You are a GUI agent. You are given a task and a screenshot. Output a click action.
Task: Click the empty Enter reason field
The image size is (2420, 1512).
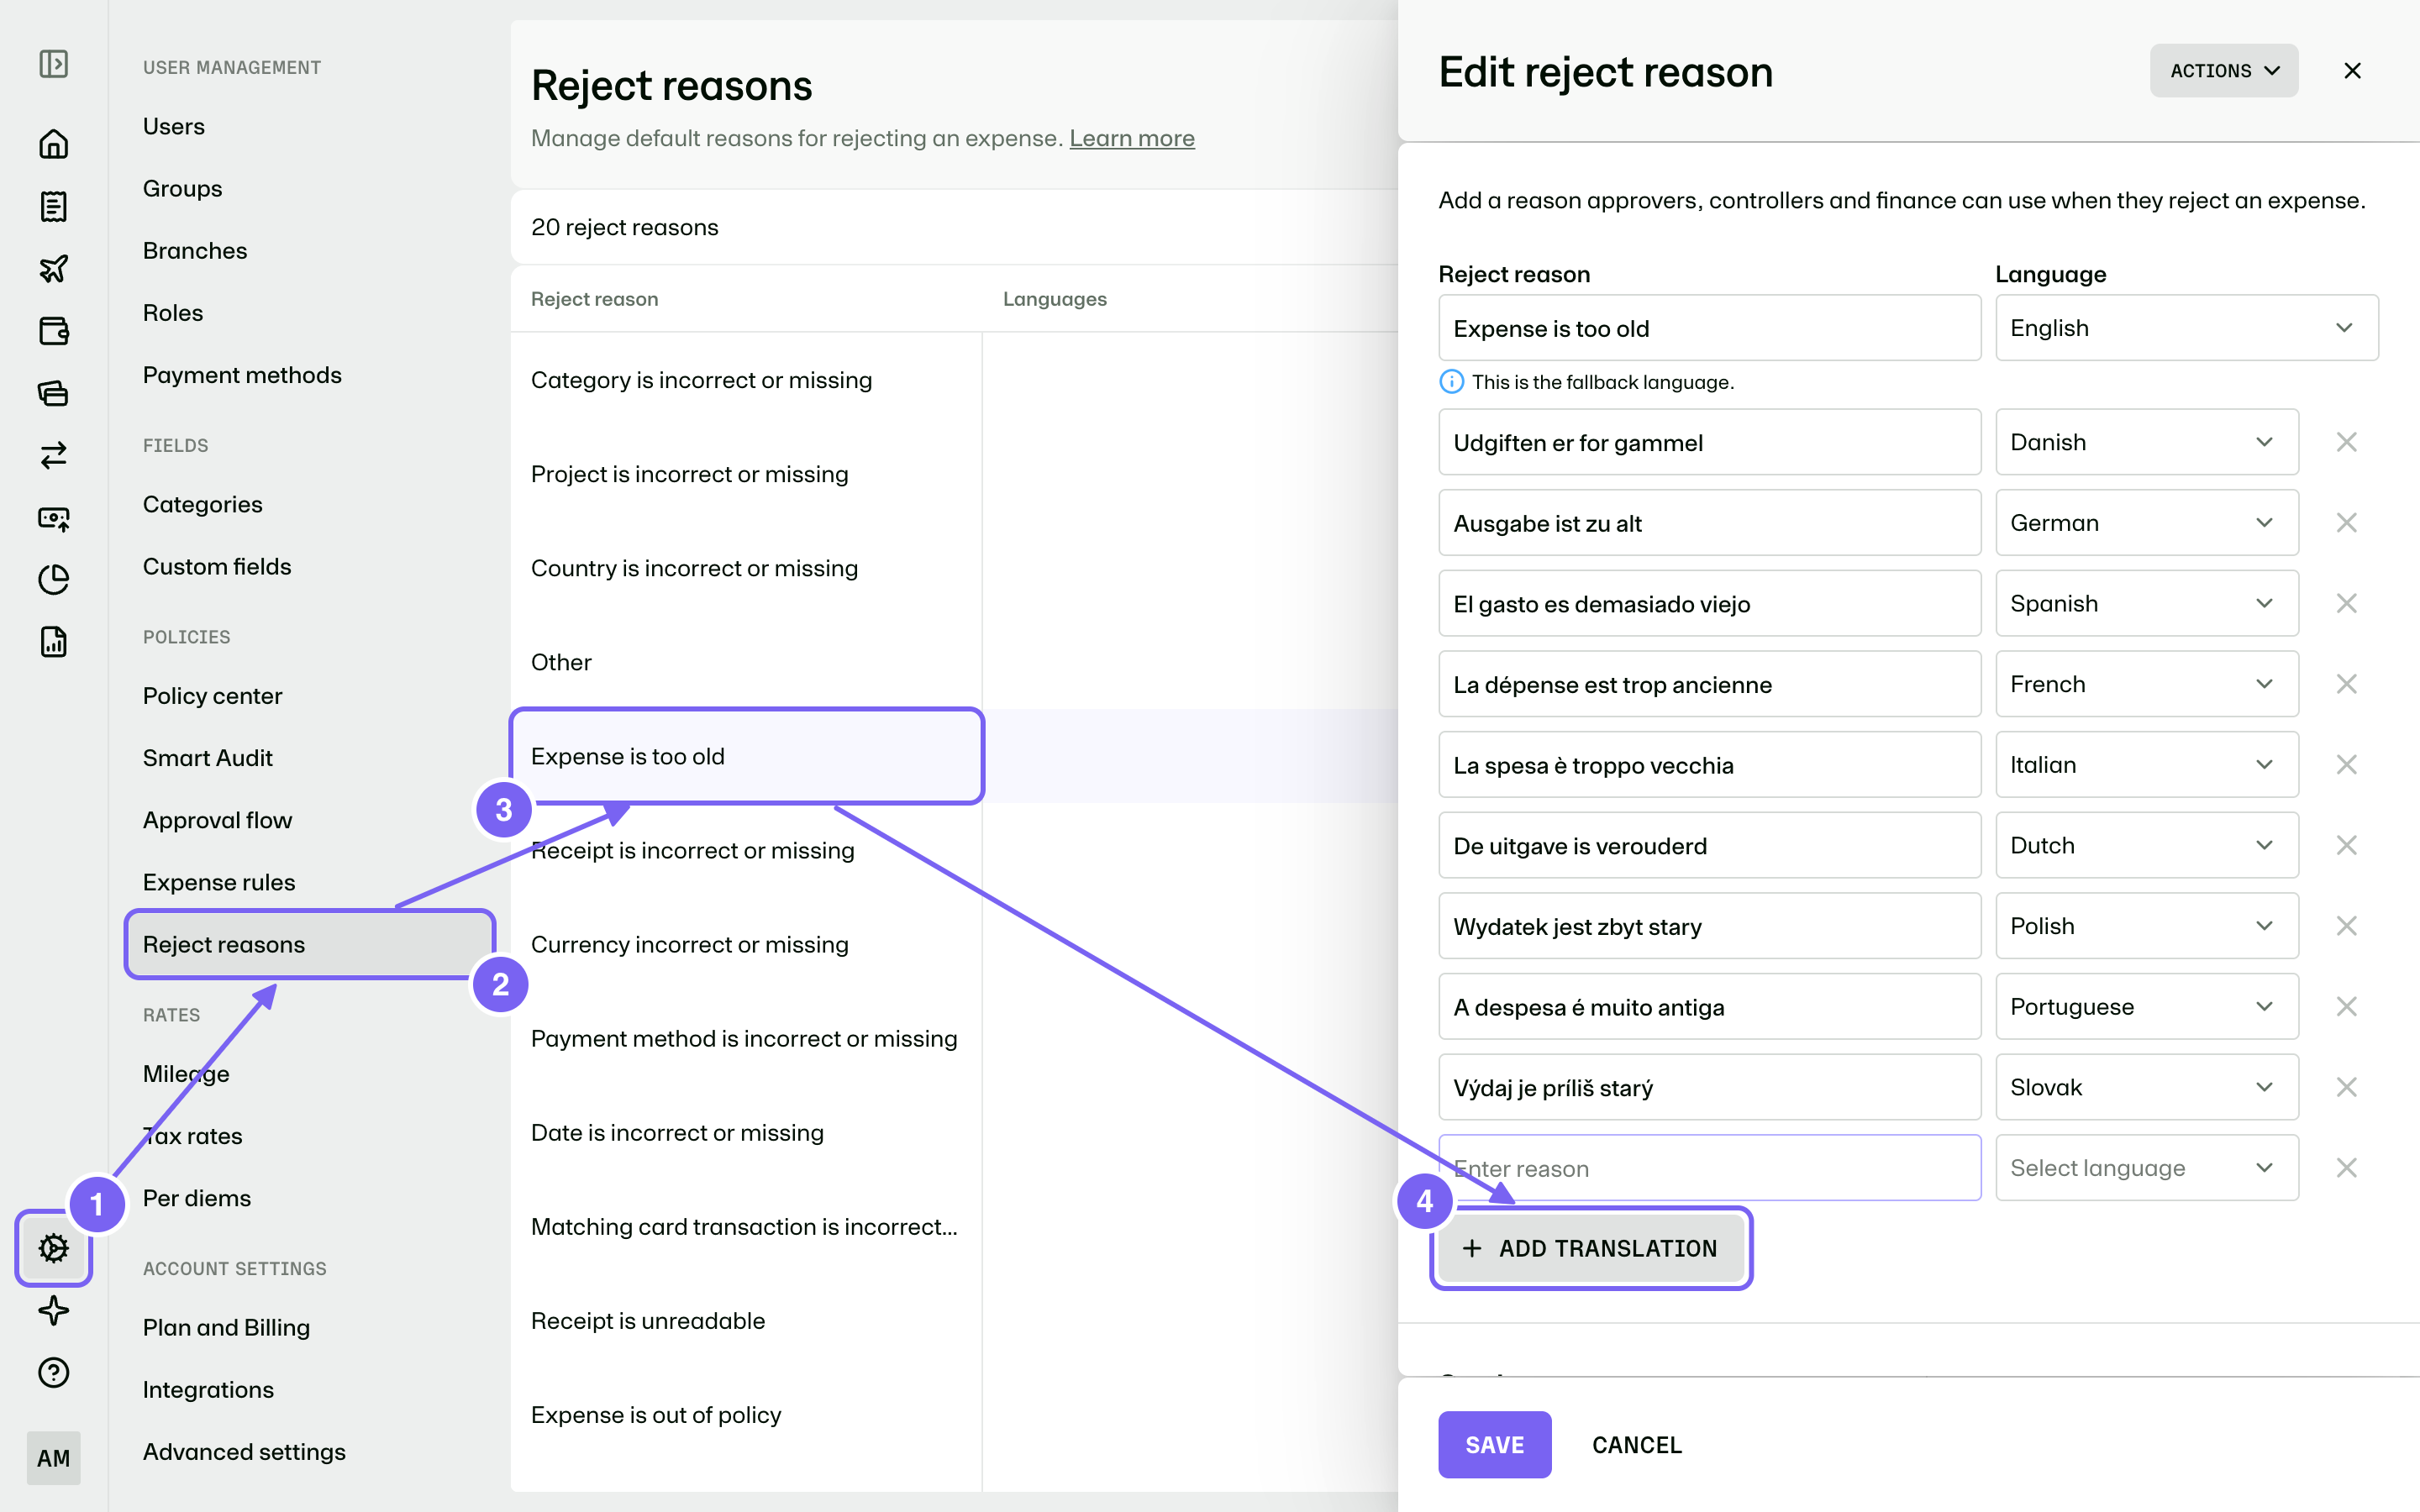point(1710,1168)
